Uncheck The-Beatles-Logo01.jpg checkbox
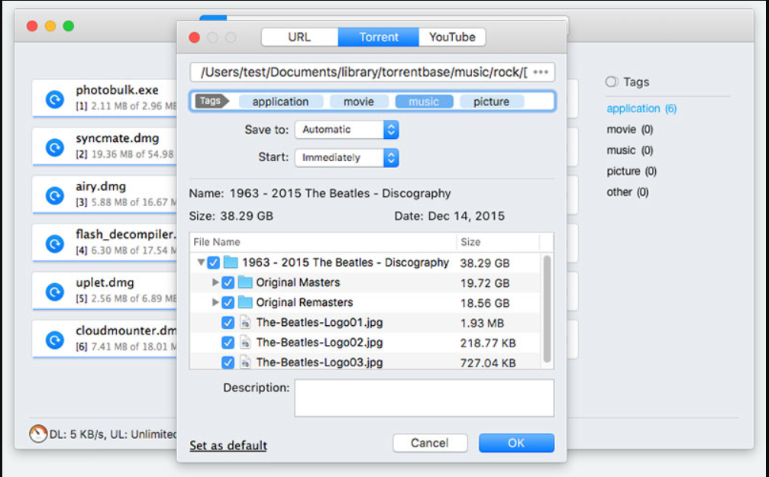This screenshot has width=769, height=477. click(228, 323)
